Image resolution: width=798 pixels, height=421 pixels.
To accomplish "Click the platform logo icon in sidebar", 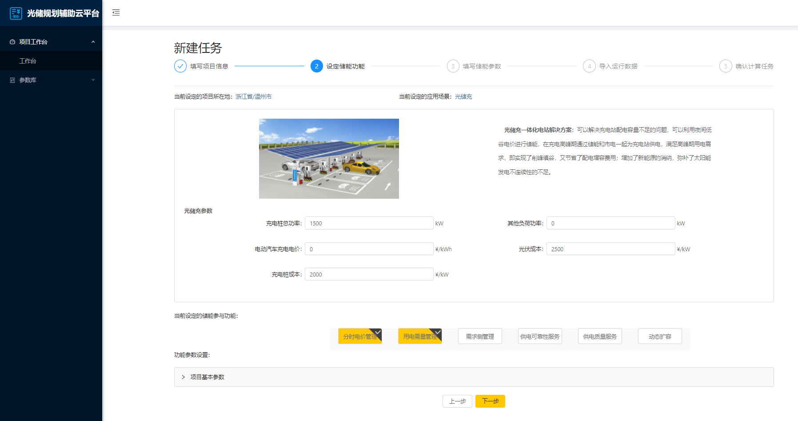I will coord(15,13).
